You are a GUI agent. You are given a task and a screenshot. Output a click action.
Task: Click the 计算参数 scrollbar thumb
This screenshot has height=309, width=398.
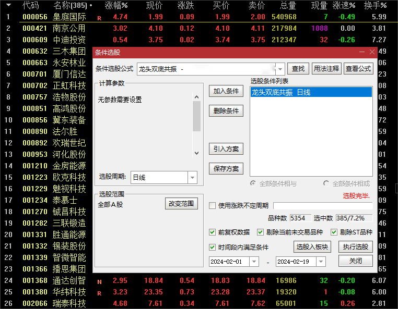pos(196,116)
